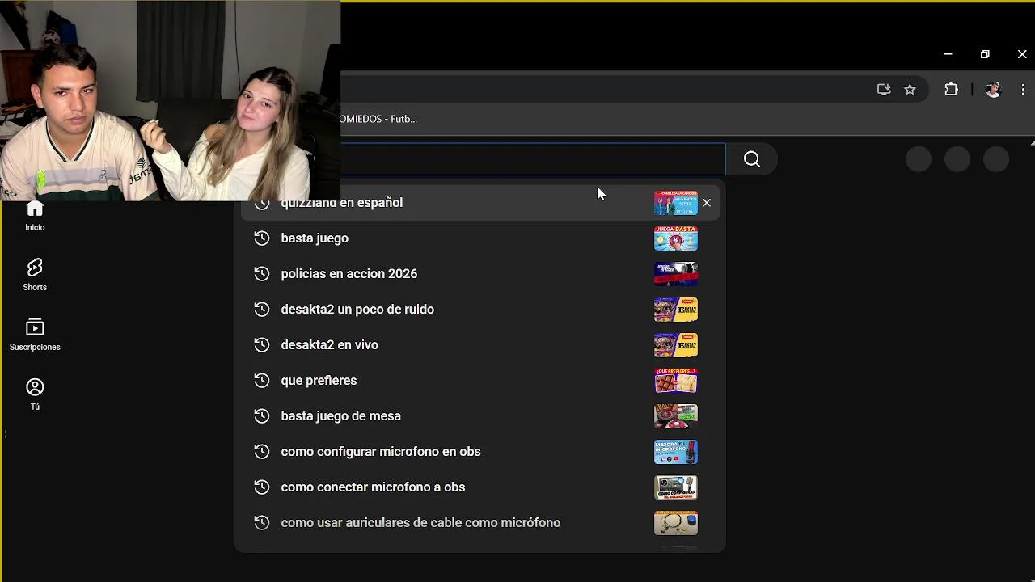The height and width of the screenshot is (582, 1035).
Task: Open thumbnail for 'desakta2 en vivo'
Action: tap(675, 344)
